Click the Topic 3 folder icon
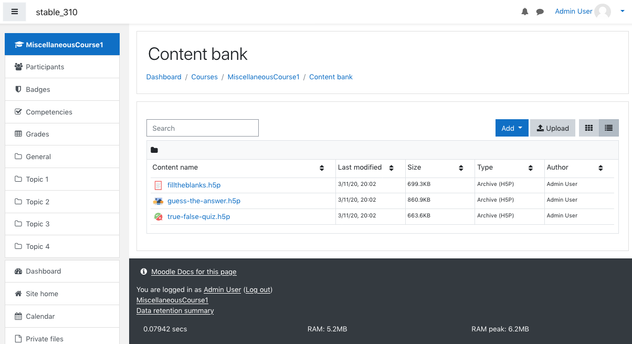Viewport: 632px width, 344px height. point(19,224)
